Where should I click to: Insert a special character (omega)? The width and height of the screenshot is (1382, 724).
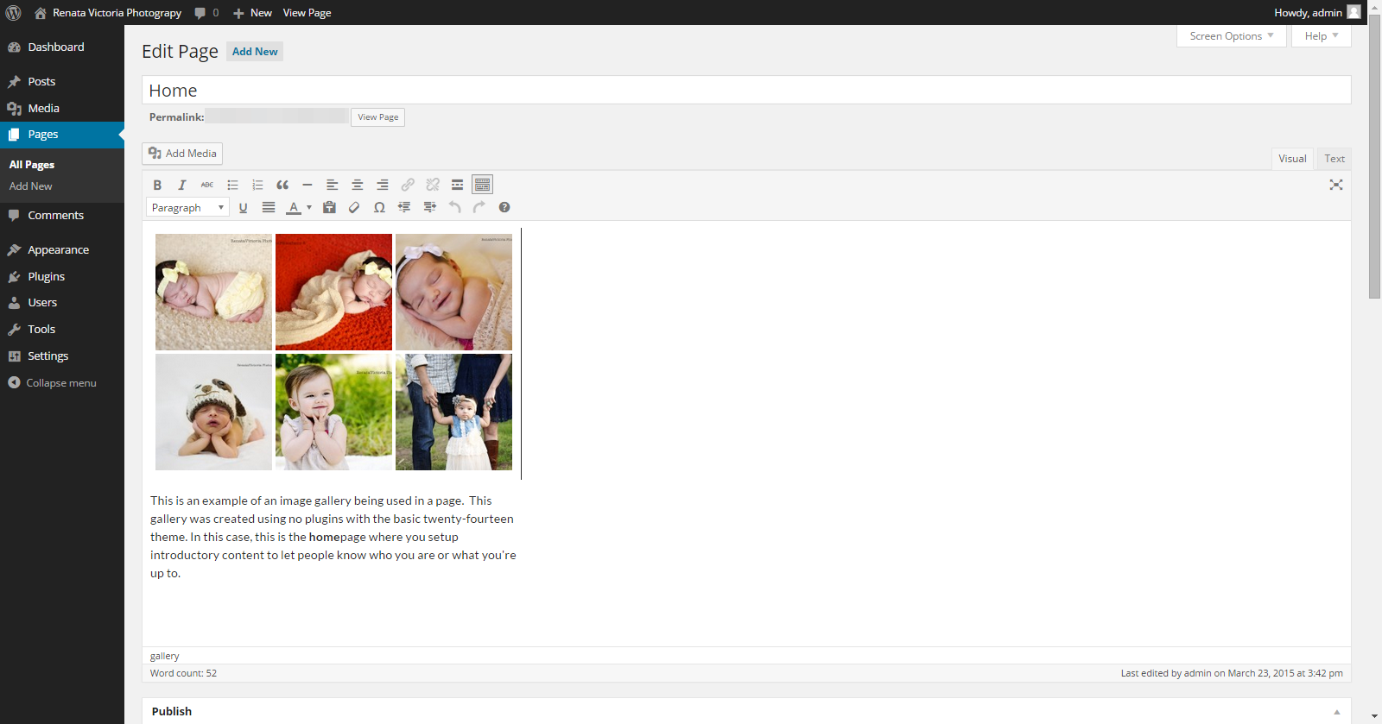pos(379,207)
